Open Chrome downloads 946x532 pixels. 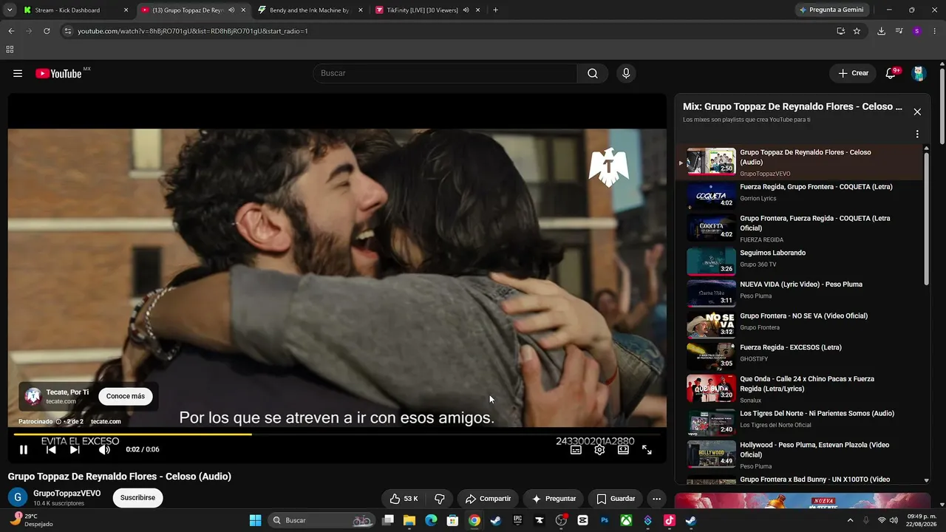click(881, 31)
